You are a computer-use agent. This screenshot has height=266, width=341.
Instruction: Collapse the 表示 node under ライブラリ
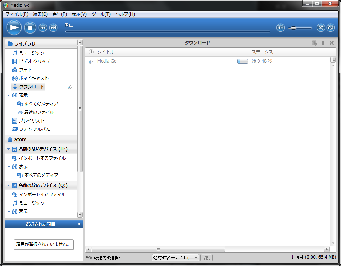click(9, 95)
